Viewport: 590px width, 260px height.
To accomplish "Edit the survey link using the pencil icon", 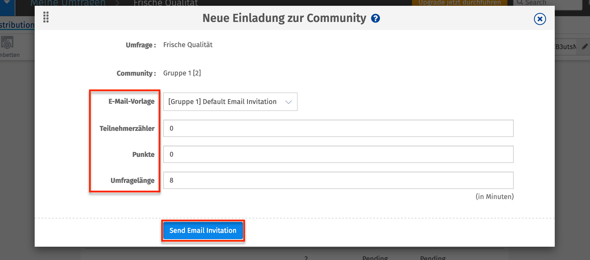I will coord(585,46).
